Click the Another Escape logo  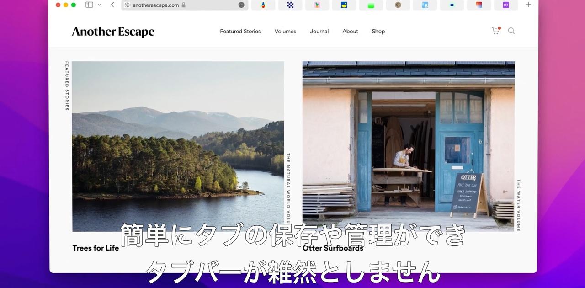113,32
